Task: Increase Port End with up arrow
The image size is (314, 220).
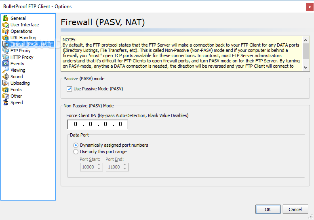Action: (125, 165)
